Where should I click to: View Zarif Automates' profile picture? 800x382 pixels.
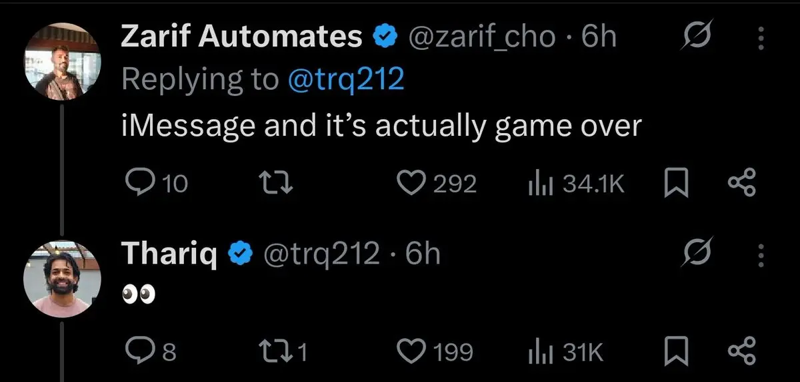tap(62, 62)
